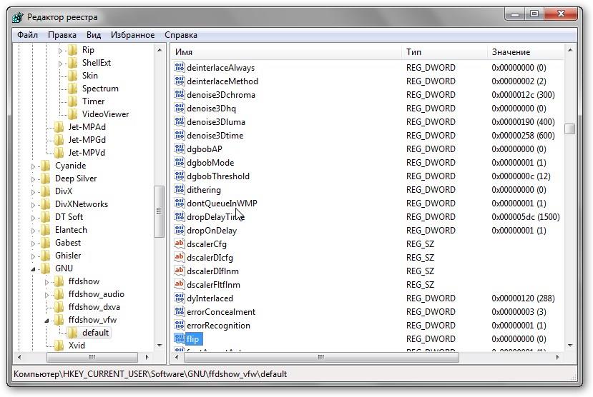Click the string value icon of dscalerCfg
Screen dimensions: 593x397
point(180,244)
